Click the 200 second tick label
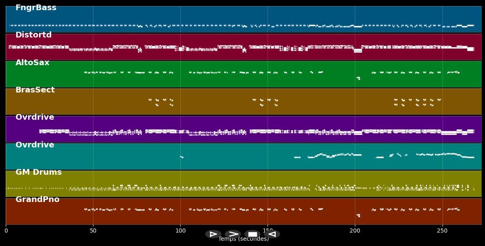 pyautogui.click(x=355, y=231)
